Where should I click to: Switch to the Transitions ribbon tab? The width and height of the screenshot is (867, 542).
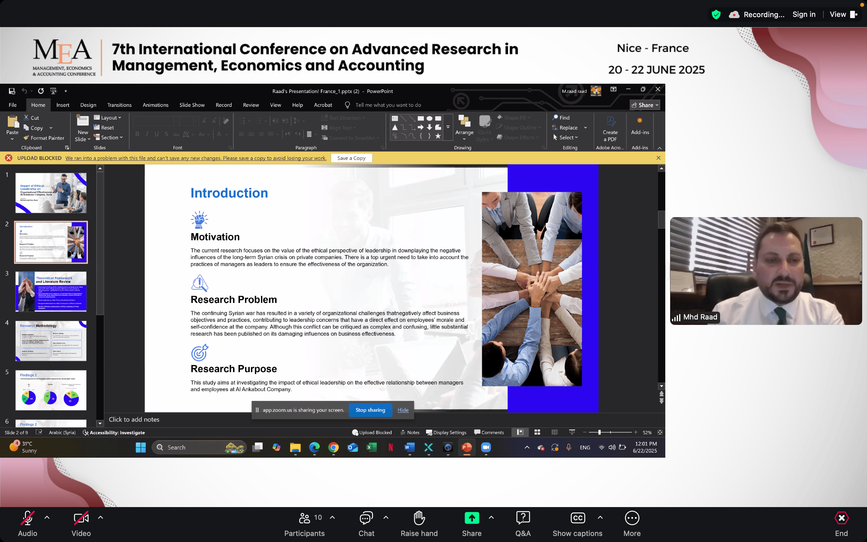click(x=119, y=105)
